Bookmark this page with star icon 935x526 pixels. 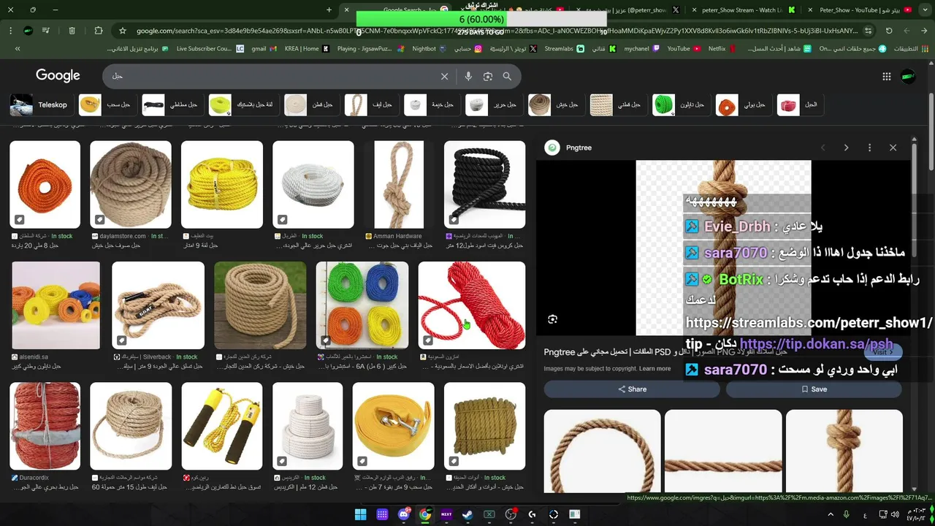[122, 31]
